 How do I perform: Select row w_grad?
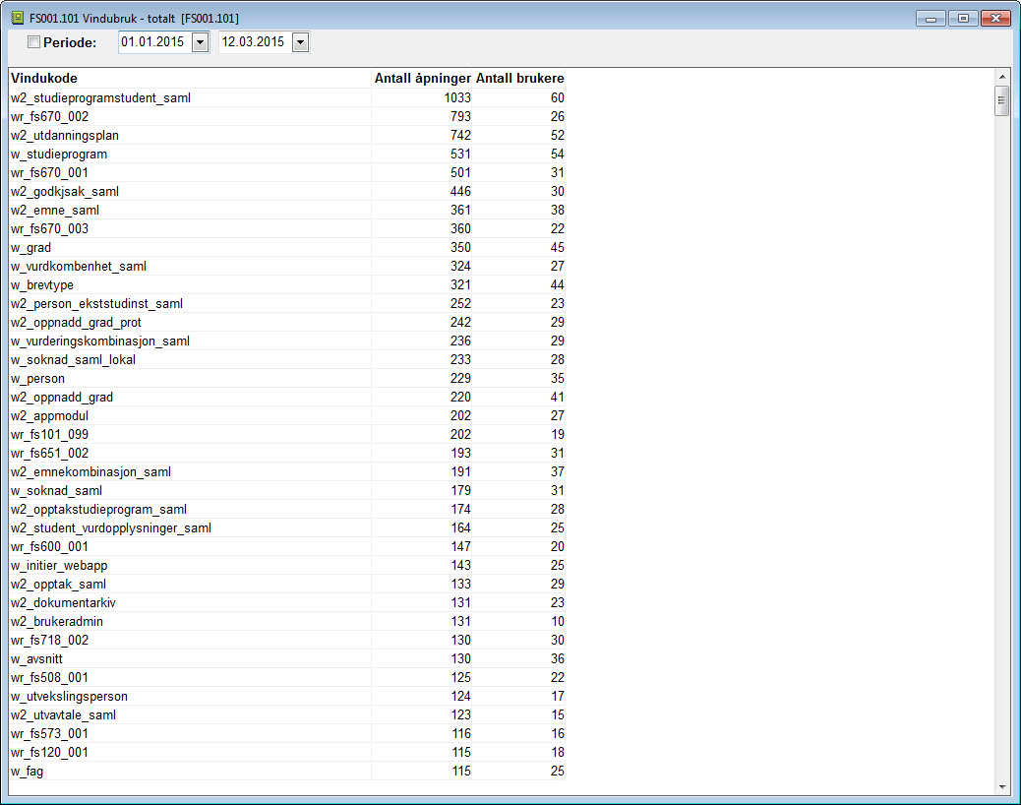point(287,247)
